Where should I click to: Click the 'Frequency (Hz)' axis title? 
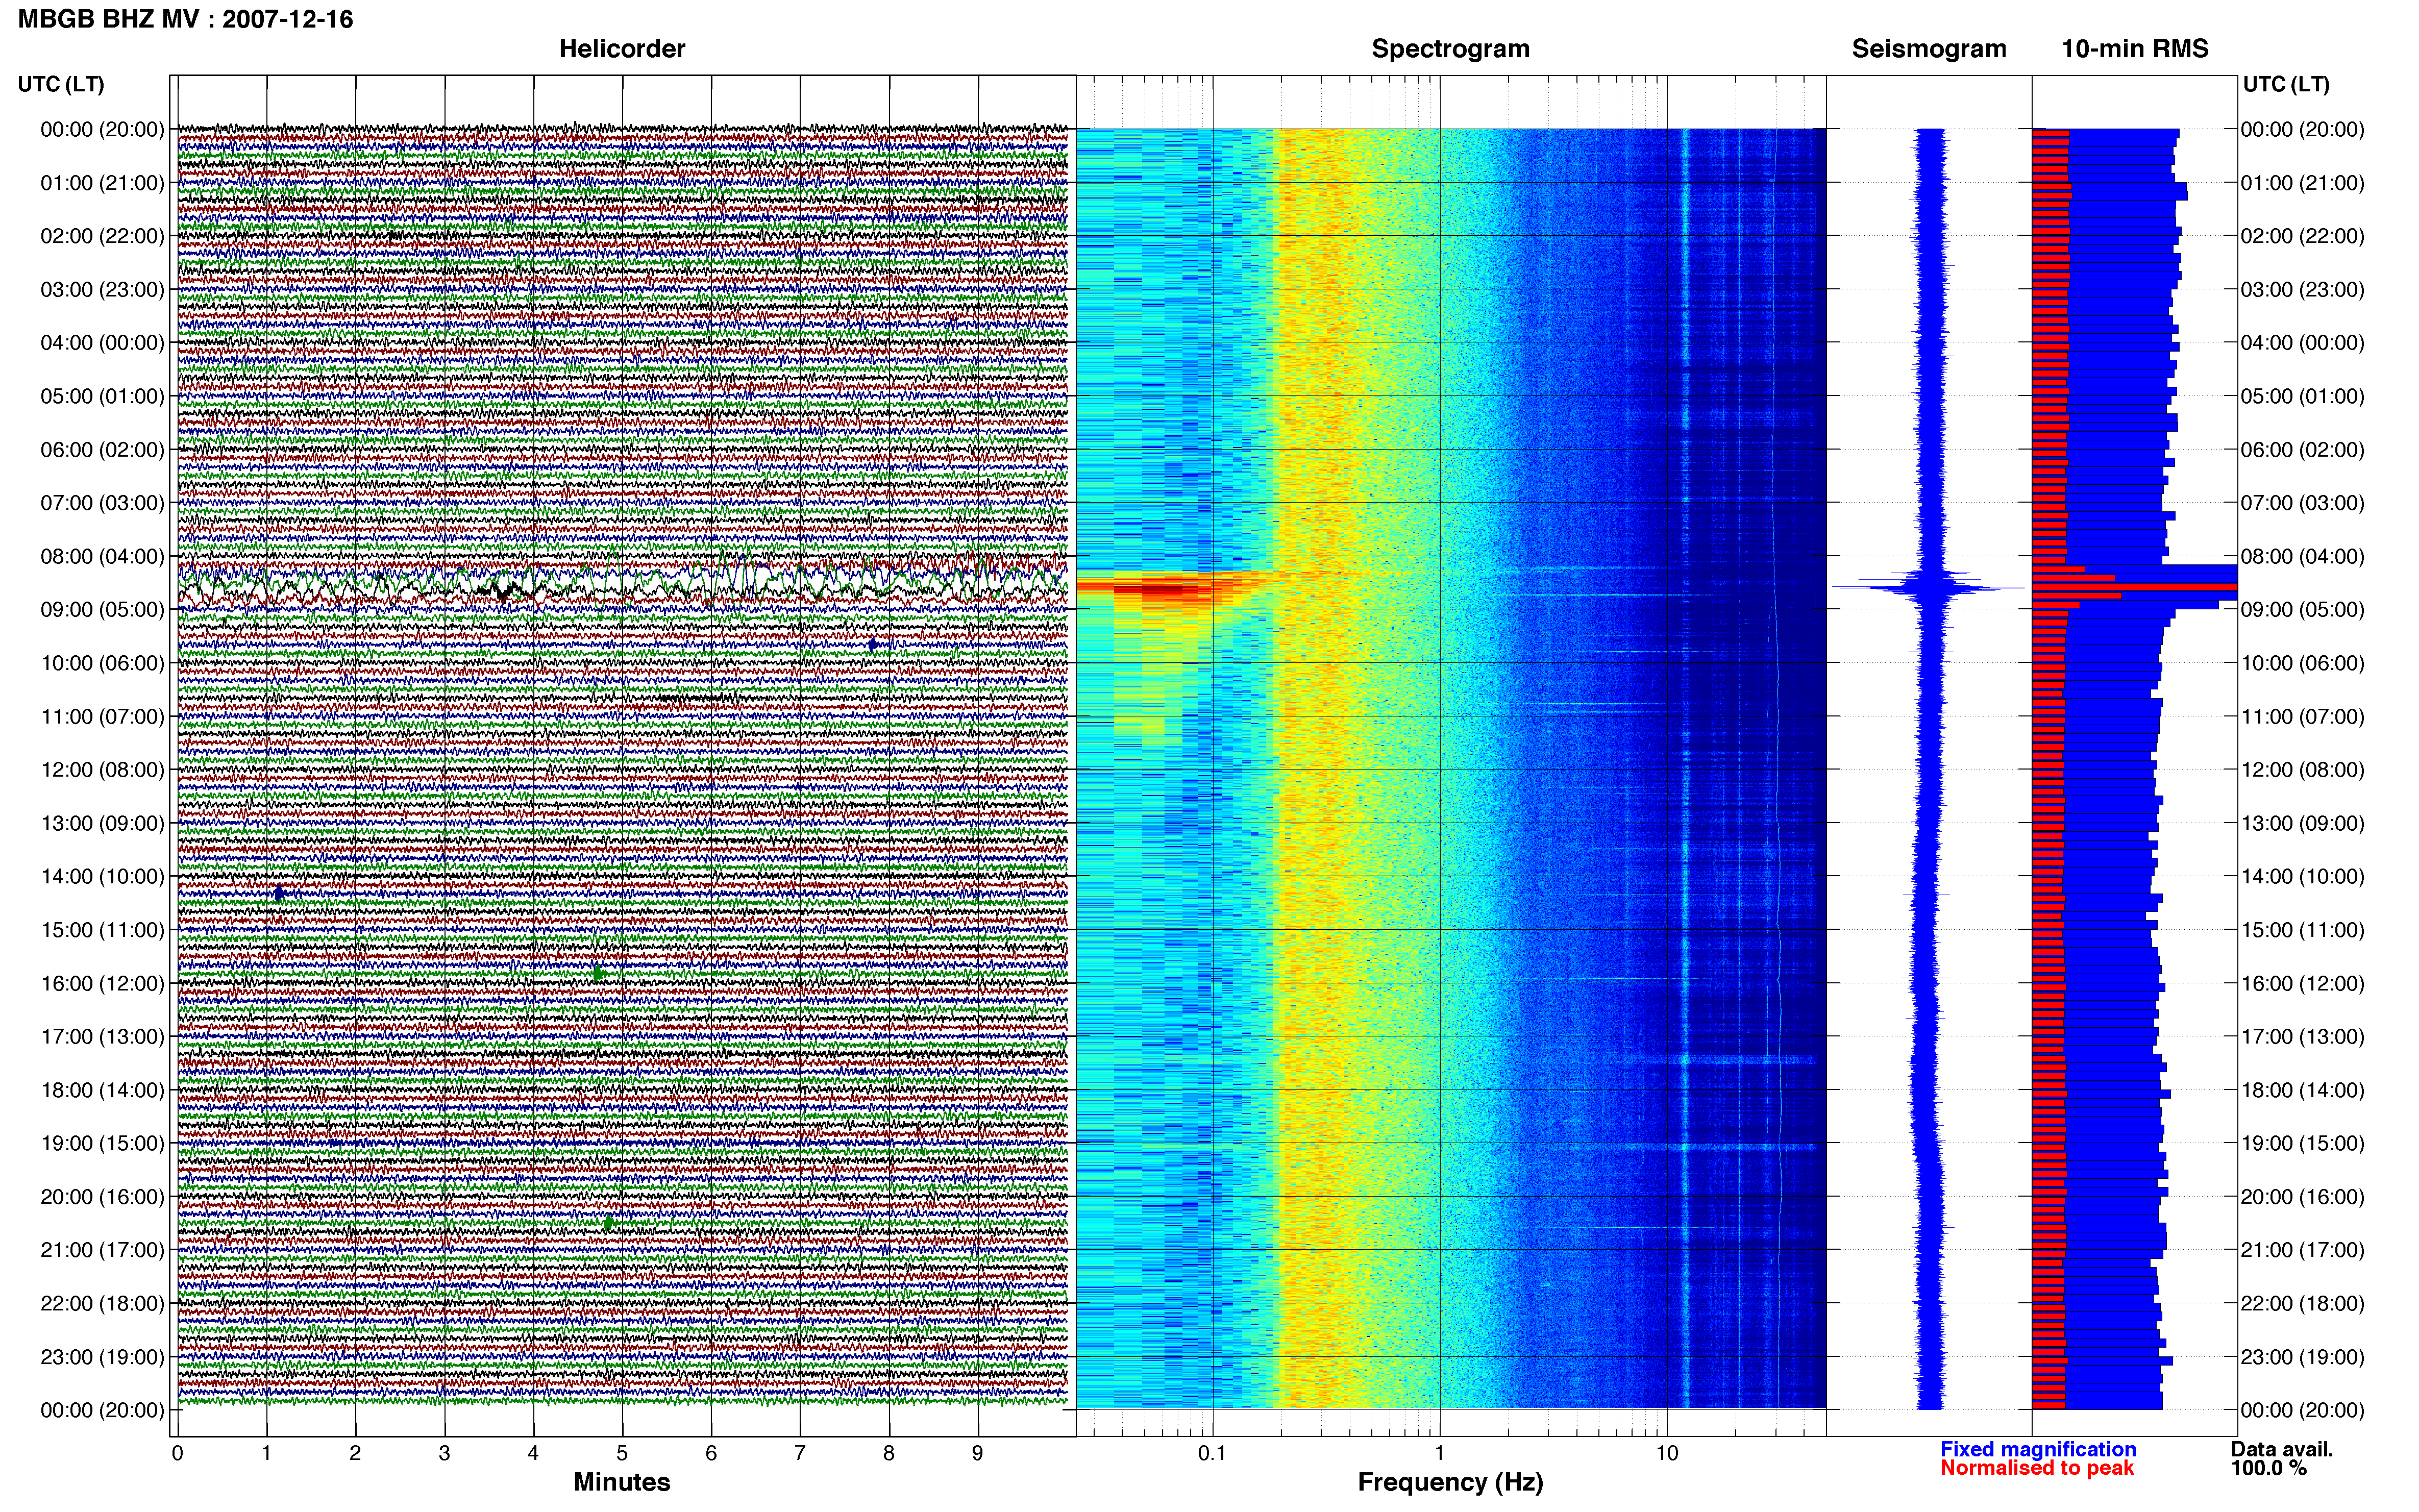[1450, 1482]
